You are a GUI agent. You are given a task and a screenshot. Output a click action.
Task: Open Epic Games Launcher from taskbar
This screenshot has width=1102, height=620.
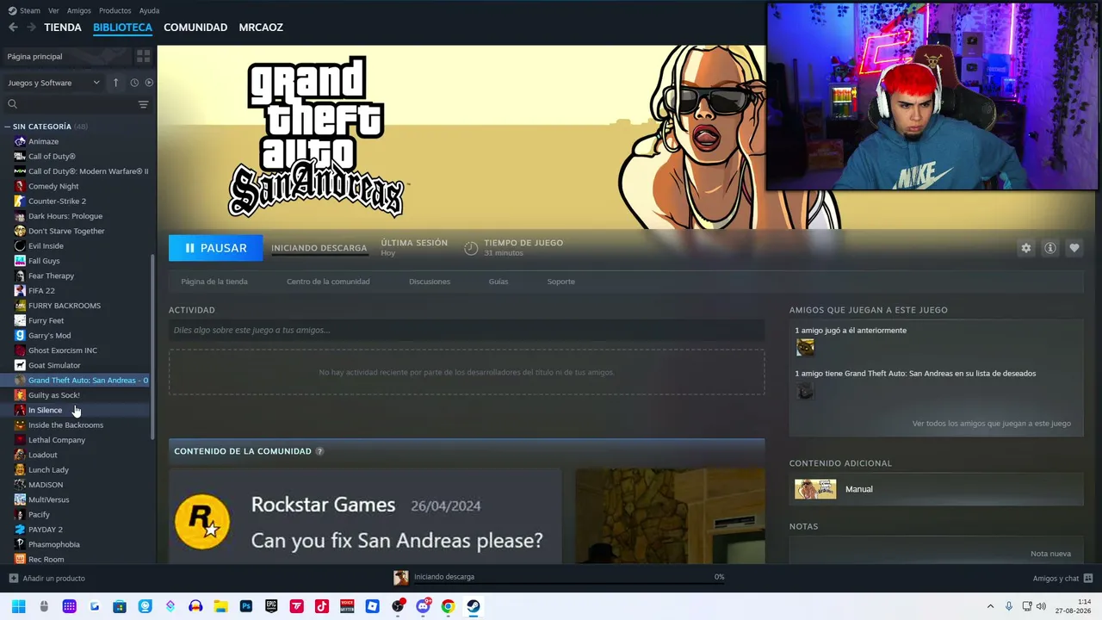[x=271, y=606]
